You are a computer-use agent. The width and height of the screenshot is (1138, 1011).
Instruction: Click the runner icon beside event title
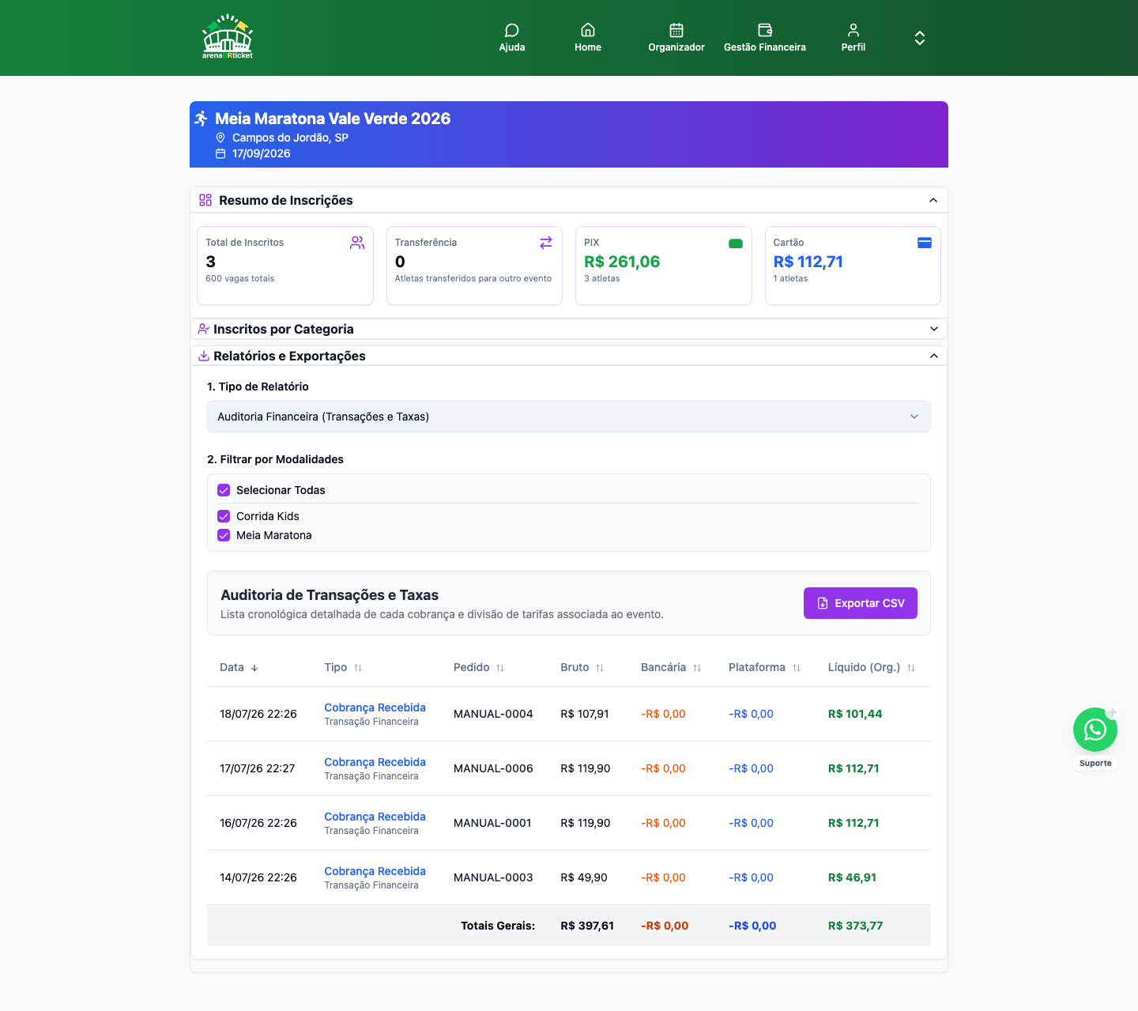[202, 119]
